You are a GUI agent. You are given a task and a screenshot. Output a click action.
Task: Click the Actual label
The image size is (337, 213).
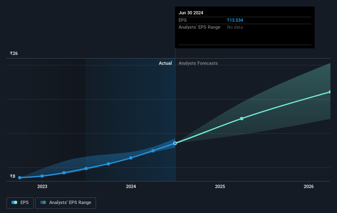[x=165, y=63]
